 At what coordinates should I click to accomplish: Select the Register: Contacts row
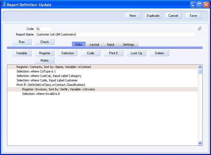click(102, 67)
